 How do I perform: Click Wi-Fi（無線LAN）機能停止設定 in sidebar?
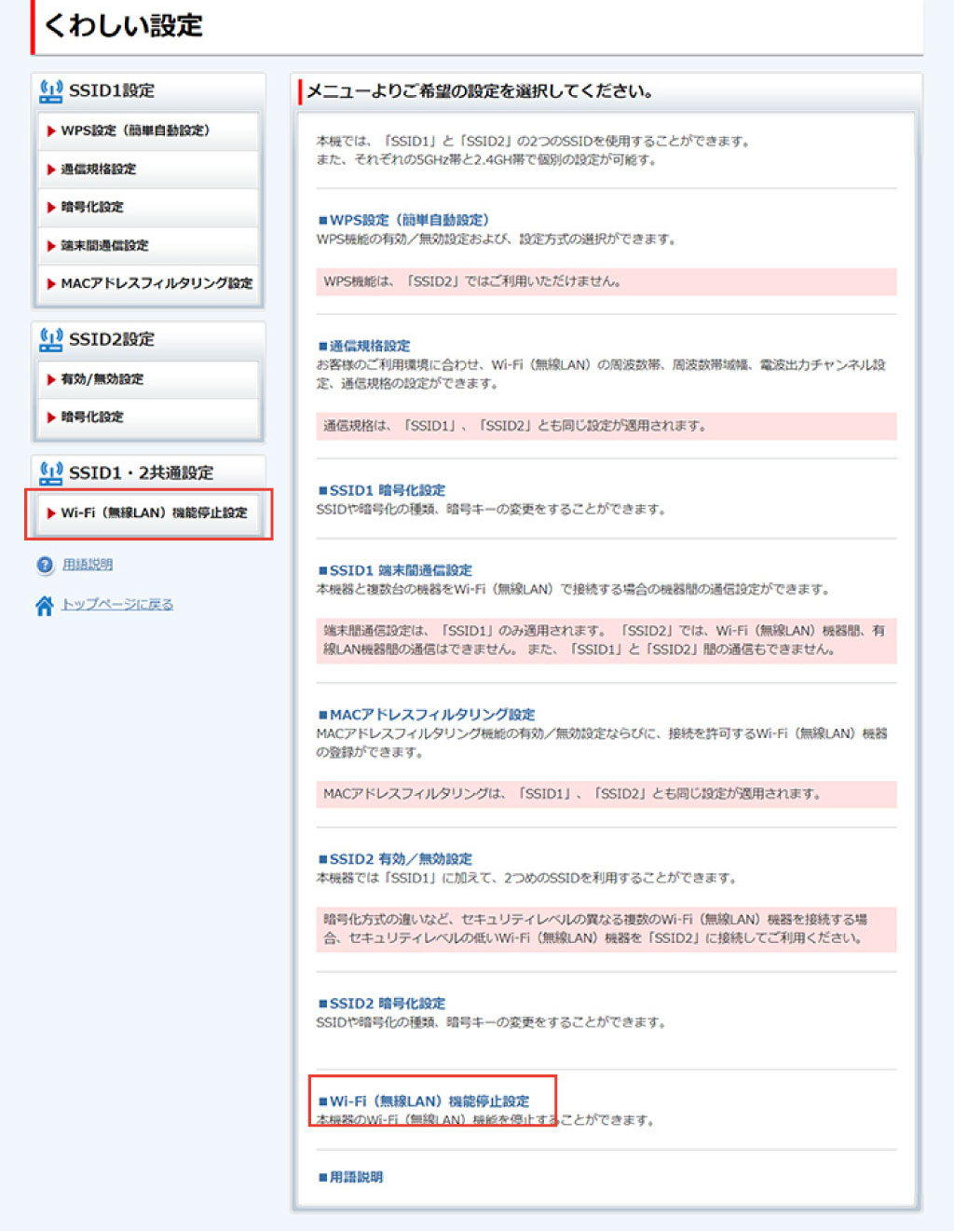(x=149, y=513)
